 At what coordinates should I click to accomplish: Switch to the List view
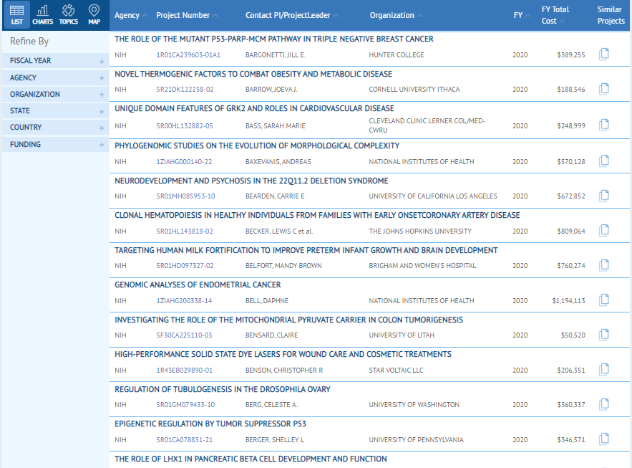16,15
